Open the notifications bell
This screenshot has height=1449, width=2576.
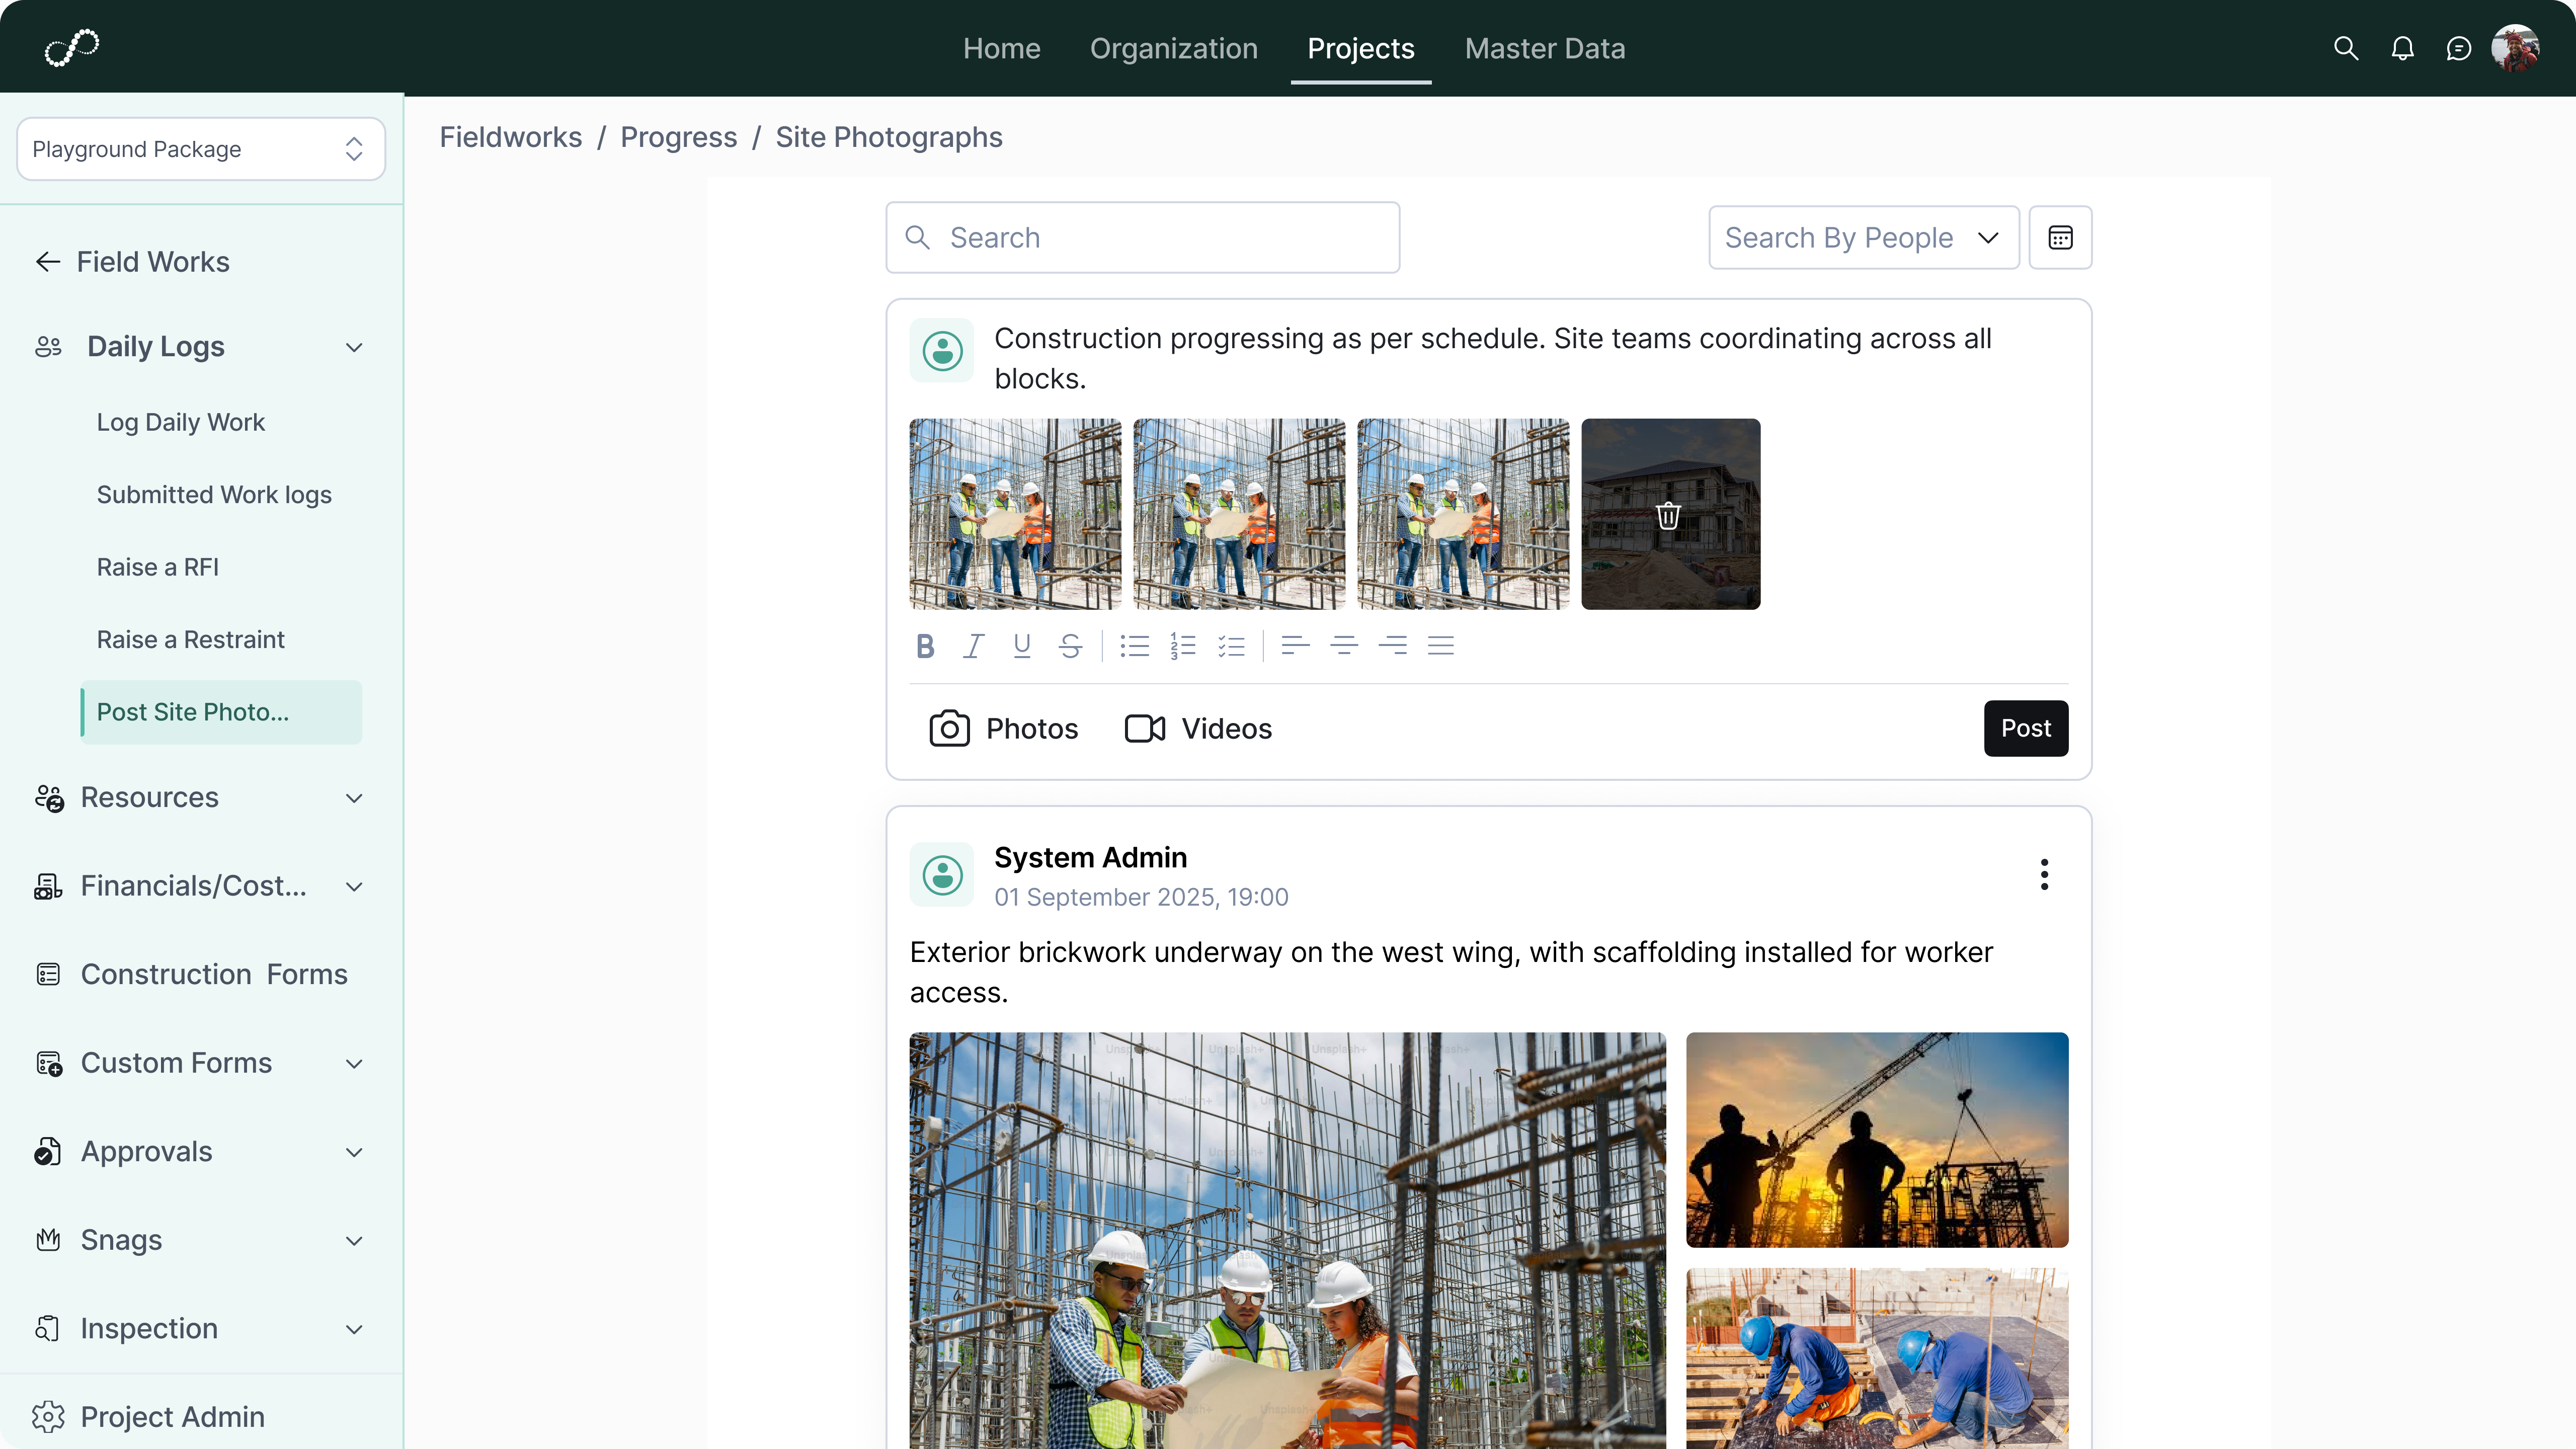(x=2402, y=48)
